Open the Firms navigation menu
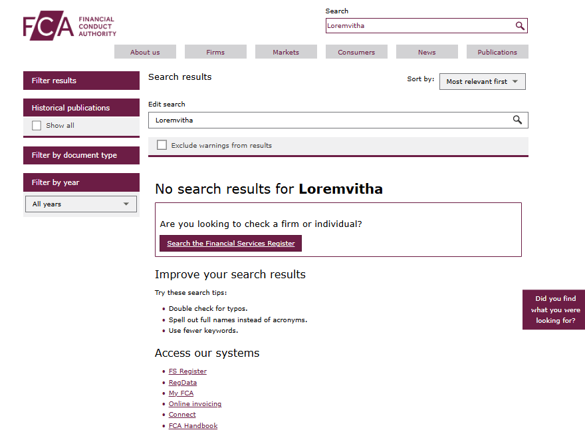Screen dimensions: 585x440 pos(215,52)
